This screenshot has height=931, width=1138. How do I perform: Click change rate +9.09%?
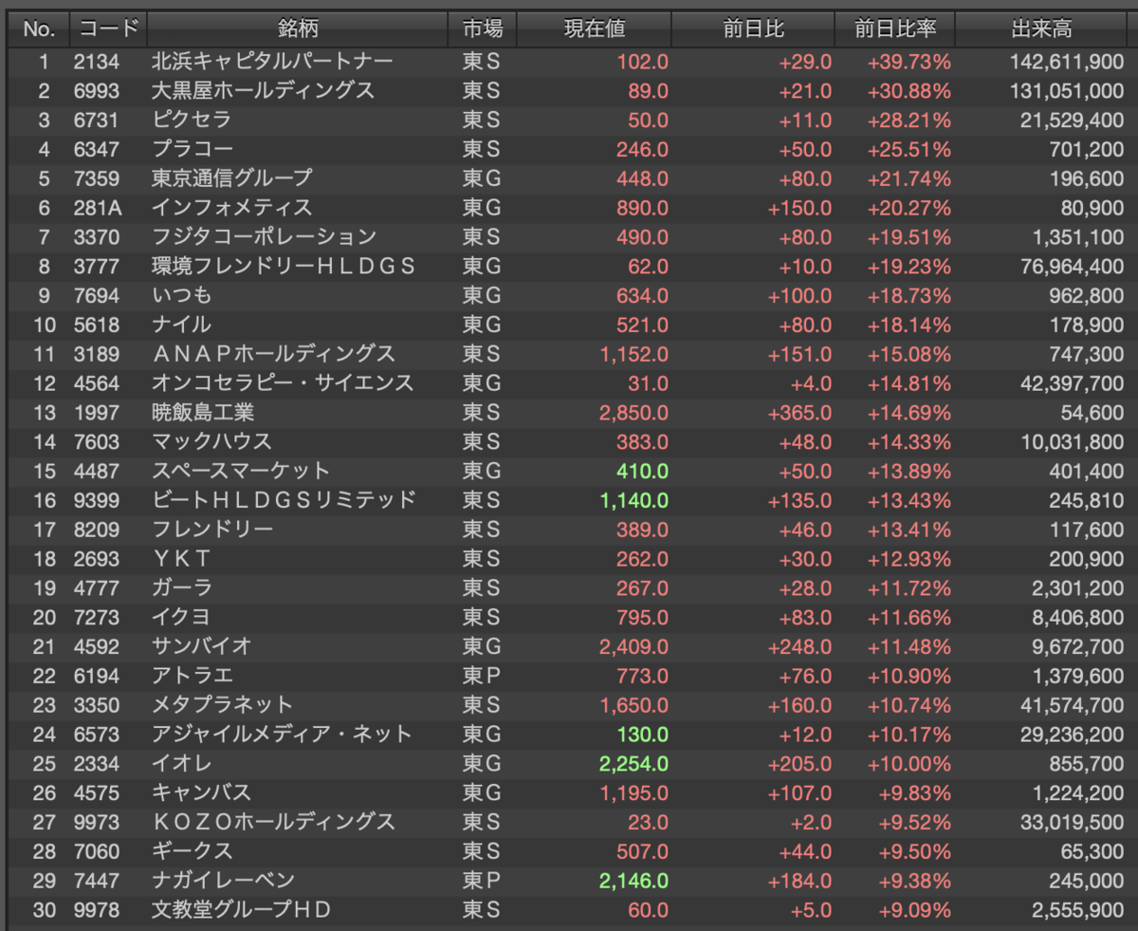point(912,909)
